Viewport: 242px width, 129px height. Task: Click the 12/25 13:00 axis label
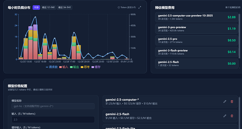click(26, 61)
